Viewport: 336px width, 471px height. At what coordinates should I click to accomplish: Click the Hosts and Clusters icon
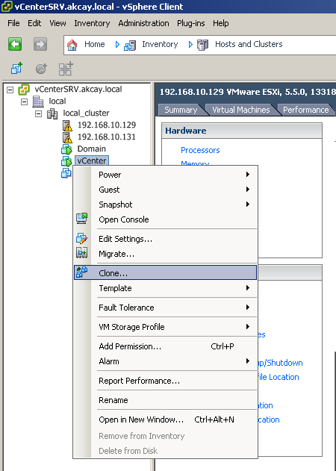pos(202,45)
